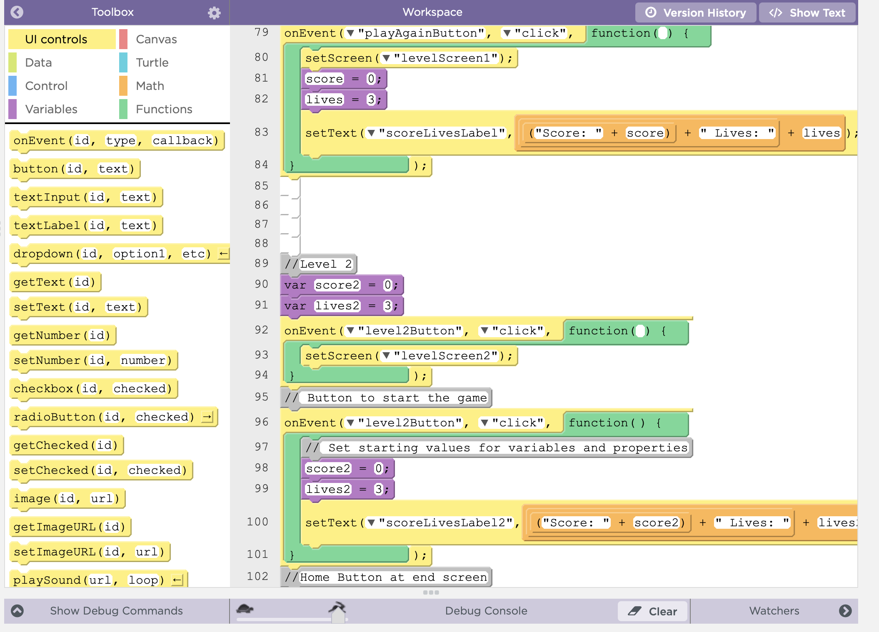Image resolution: width=879 pixels, height=632 pixels.
Task: Switch to text mode with Show Text
Action: [807, 12]
